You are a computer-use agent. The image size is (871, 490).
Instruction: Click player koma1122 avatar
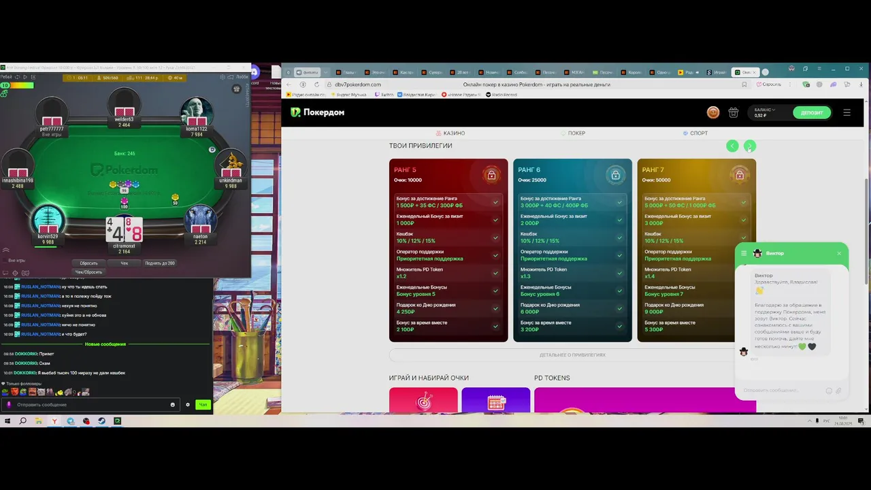coord(197,112)
